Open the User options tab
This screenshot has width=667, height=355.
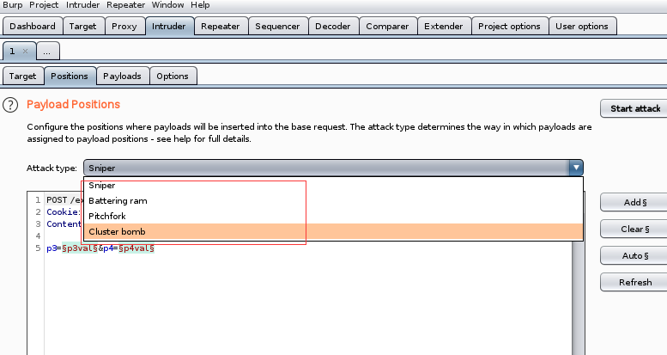581,26
